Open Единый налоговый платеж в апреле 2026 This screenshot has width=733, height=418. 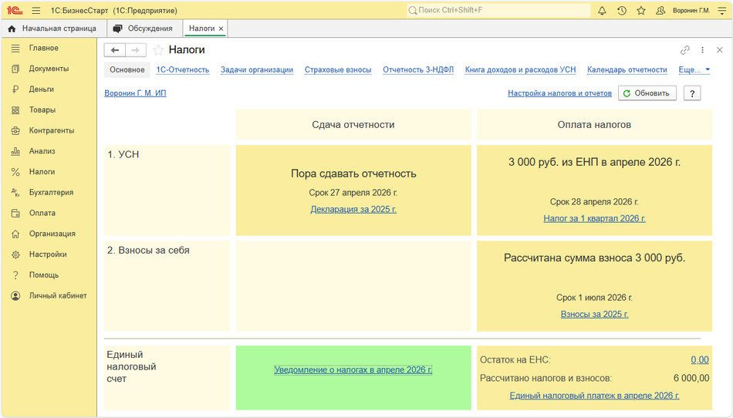pos(594,395)
